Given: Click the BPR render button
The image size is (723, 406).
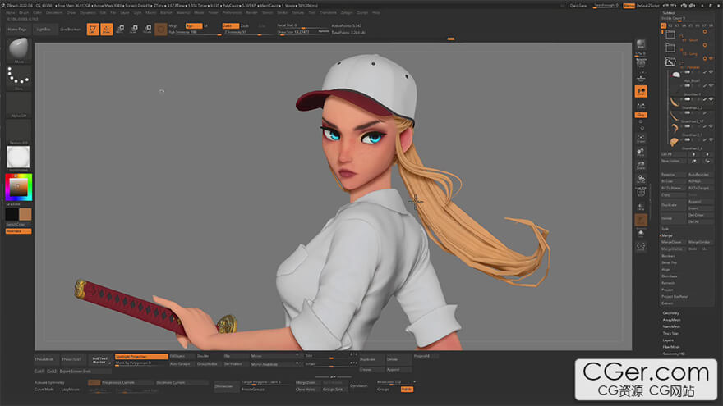Looking at the screenshot, I should point(641,46).
